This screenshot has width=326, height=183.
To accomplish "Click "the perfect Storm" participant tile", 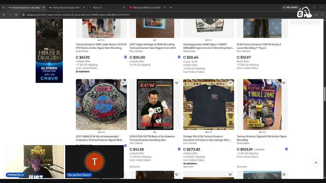I will click(94, 162).
